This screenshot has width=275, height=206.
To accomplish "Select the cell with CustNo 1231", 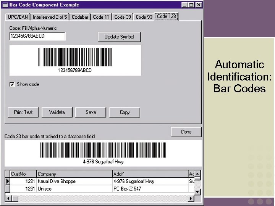I will click(23, 189).
